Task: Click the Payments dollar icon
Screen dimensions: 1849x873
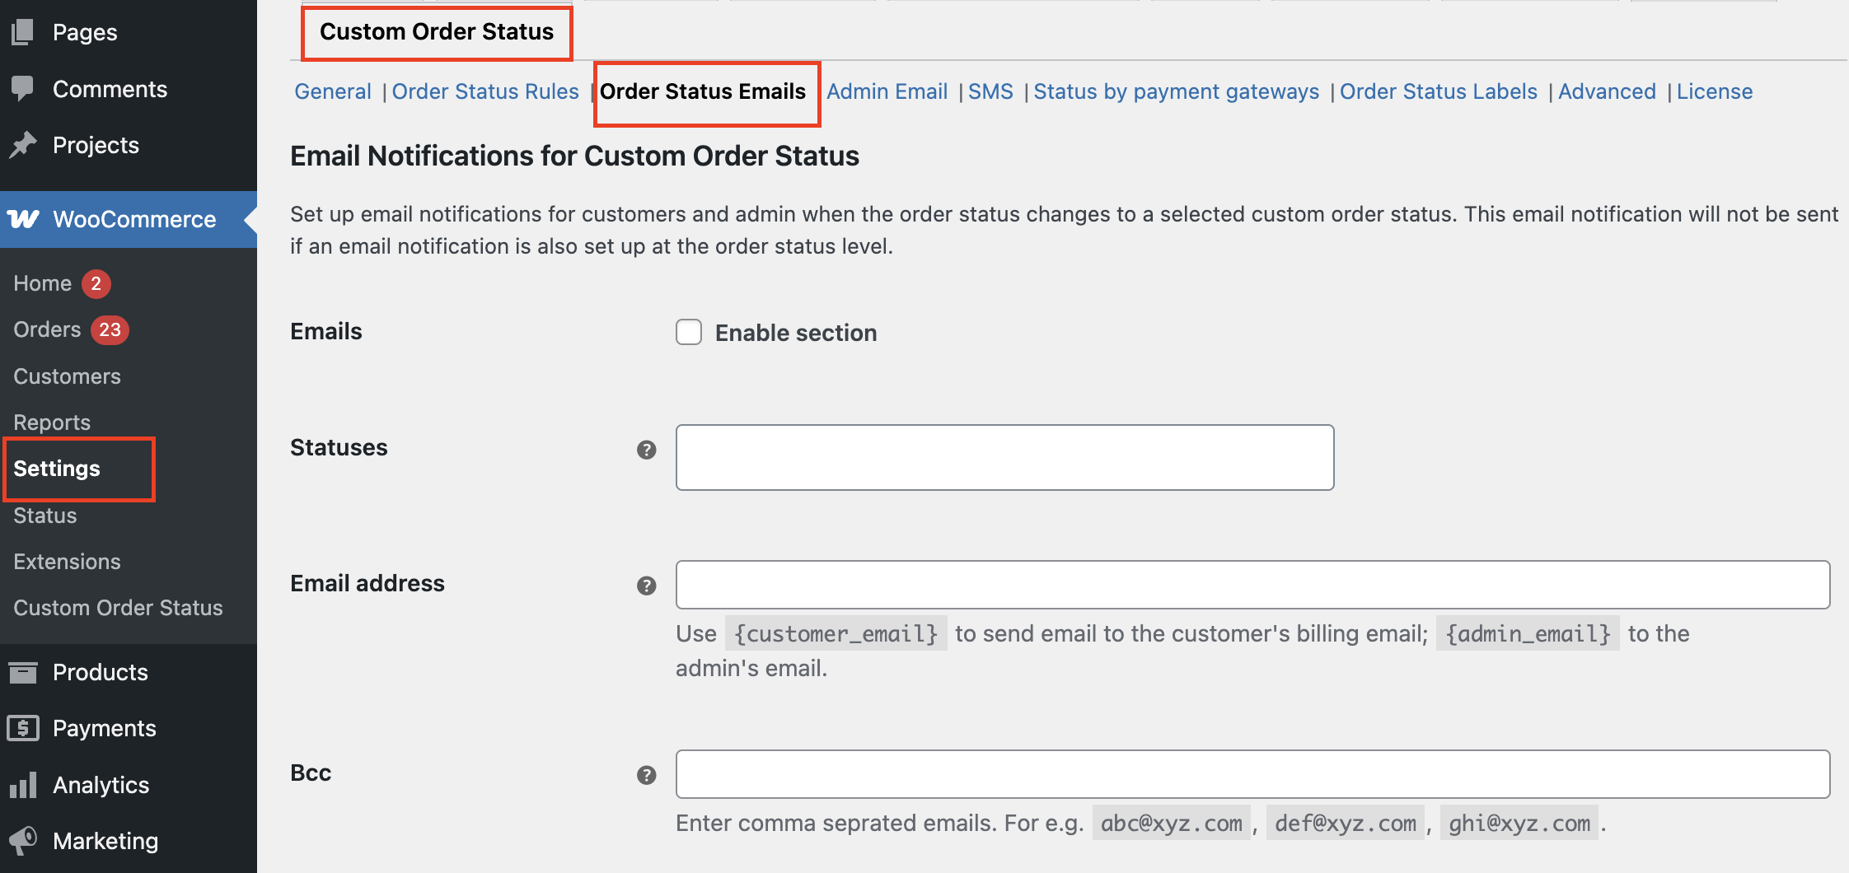Action: (x=23, y=728)
